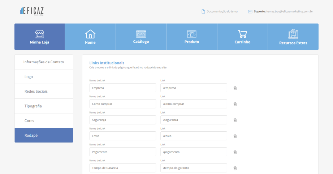Switch to the Home tab label
The image size is (333, 174).
tap(90, 42)
